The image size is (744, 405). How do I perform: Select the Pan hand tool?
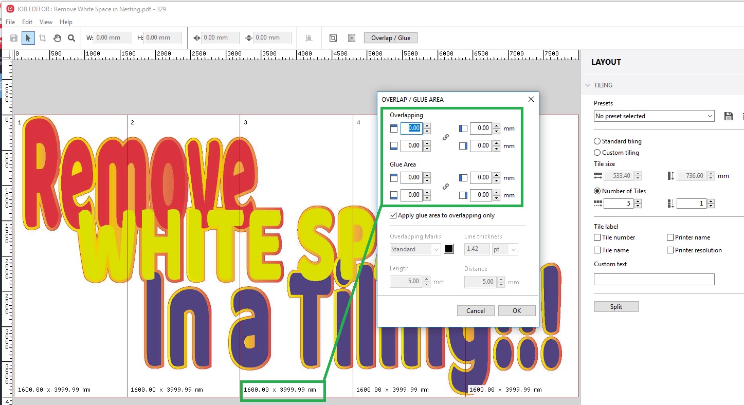click(57, 38)
